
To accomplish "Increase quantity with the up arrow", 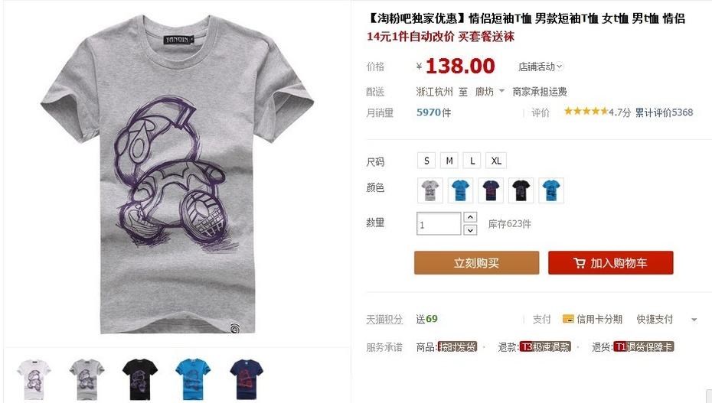I will coord(470,218).
